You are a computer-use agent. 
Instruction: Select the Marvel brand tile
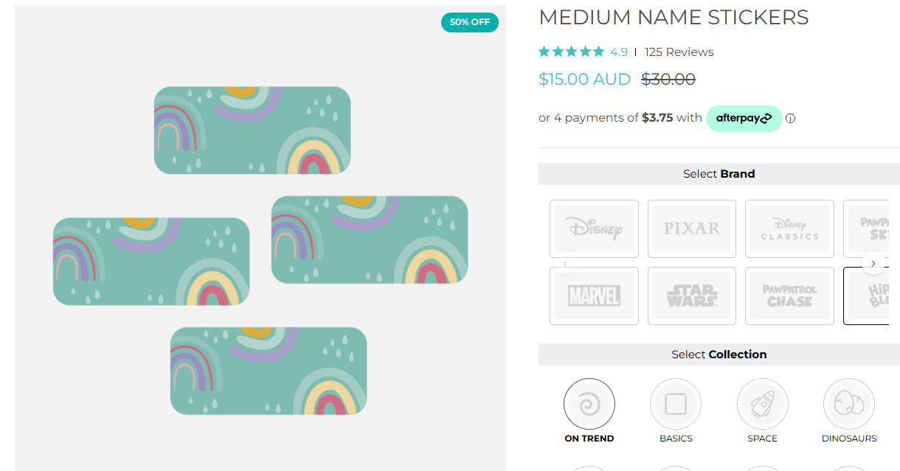tap(594, 296)
